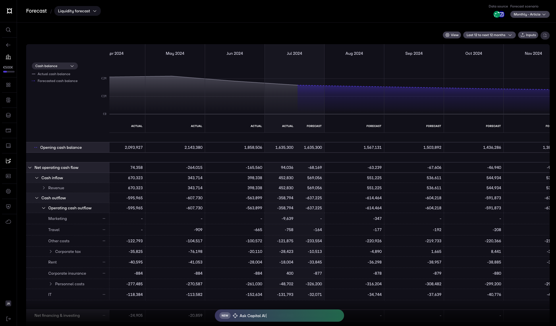
Task: Click the logout icon at sidebar bottom
Action: tap(8, 319)
